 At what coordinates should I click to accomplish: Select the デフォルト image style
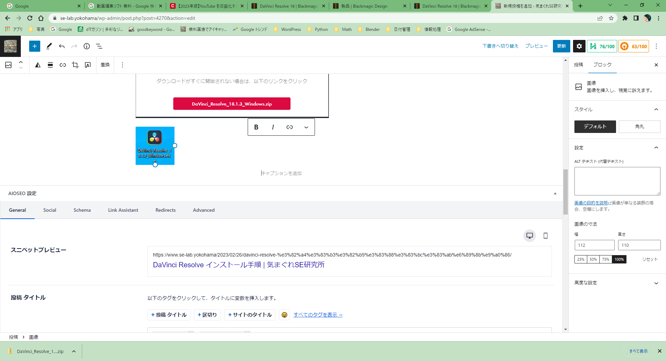point(595,127)
